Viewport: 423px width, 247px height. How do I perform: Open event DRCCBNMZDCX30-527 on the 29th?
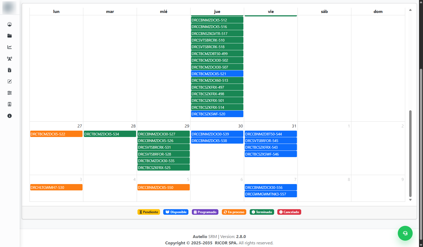pos(163,134)
